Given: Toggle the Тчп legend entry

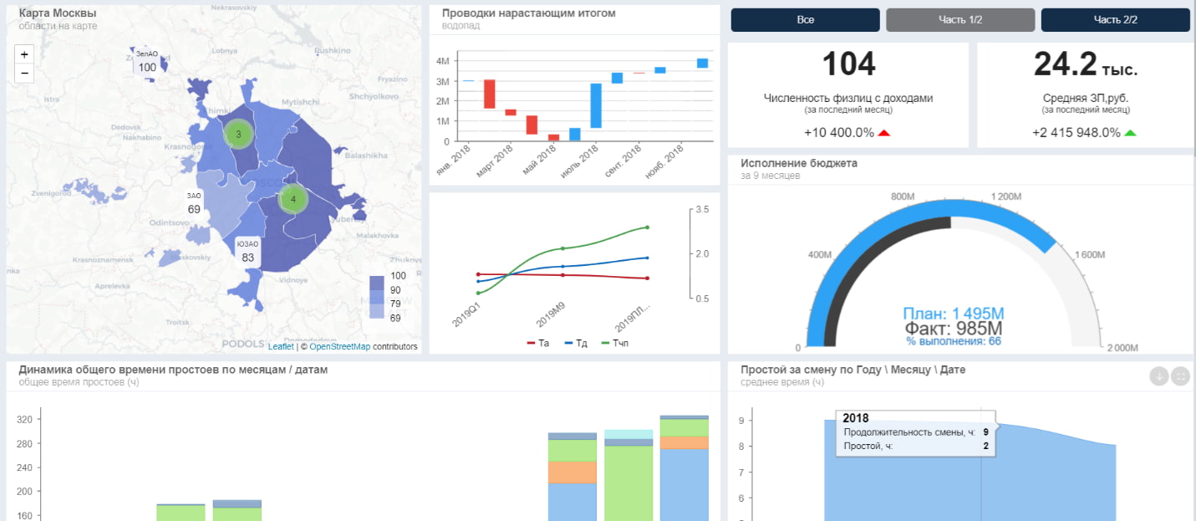Looking at the screenshot, I should (x=615, y=343).
